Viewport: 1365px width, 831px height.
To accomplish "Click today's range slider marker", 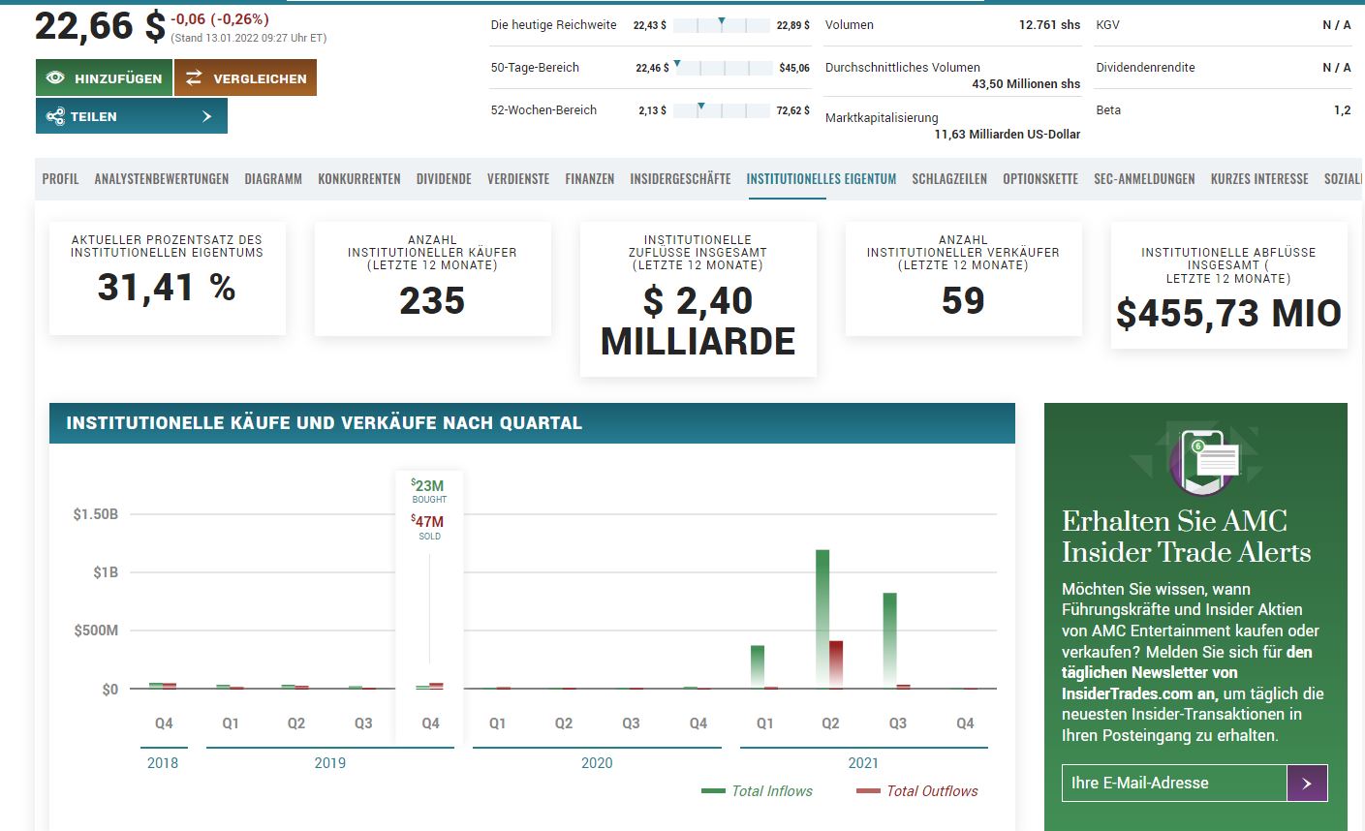I will 722,22.
